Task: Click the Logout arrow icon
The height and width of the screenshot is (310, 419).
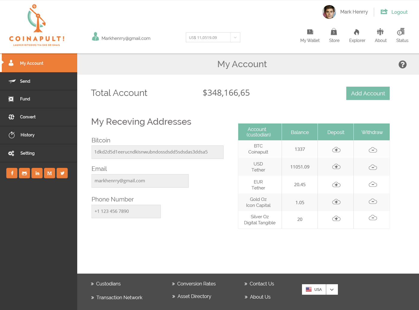Action: [x=384, y=12]
